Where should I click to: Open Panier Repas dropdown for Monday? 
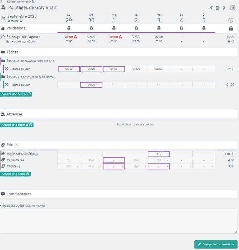click(x=69, y=160)
